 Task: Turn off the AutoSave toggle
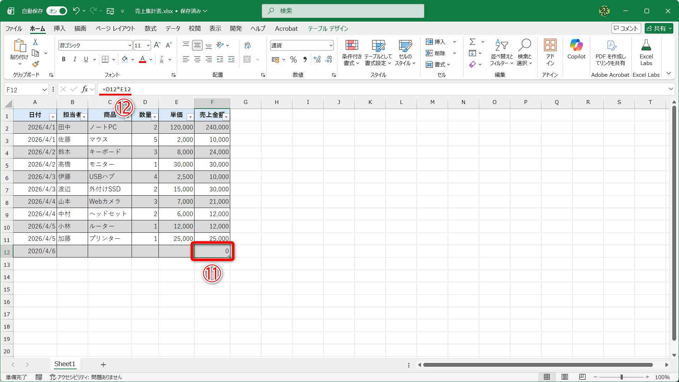tap(57, 11)
